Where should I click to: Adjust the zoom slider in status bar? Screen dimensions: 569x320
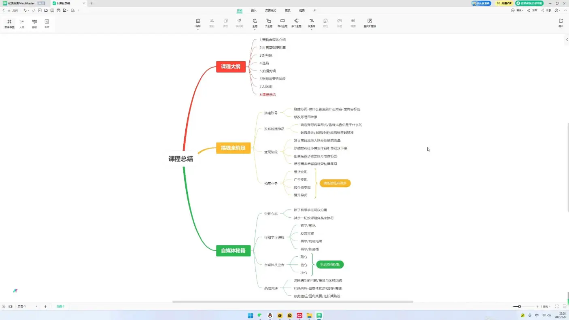519,307
